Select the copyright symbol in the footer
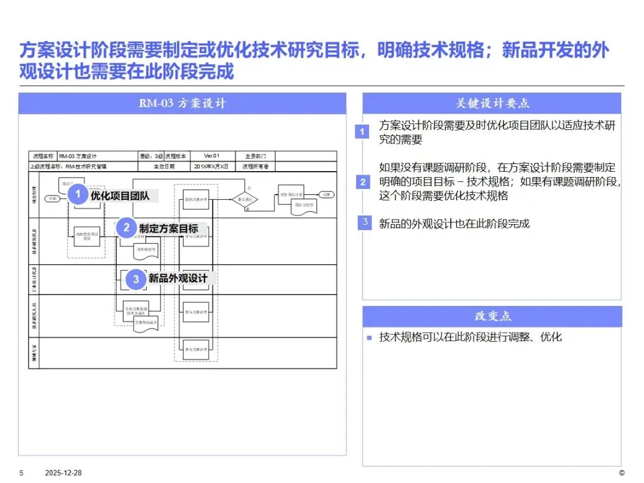Image resolution: width=644 pixels, height=483 pixels. click(x=621, y=473)
